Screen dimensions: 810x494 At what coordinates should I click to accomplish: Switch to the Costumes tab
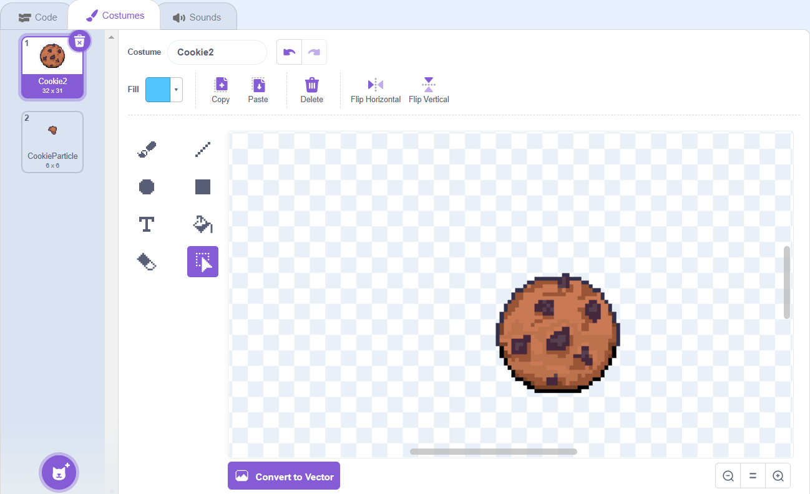pyautogui.click(x=115, y=16)
